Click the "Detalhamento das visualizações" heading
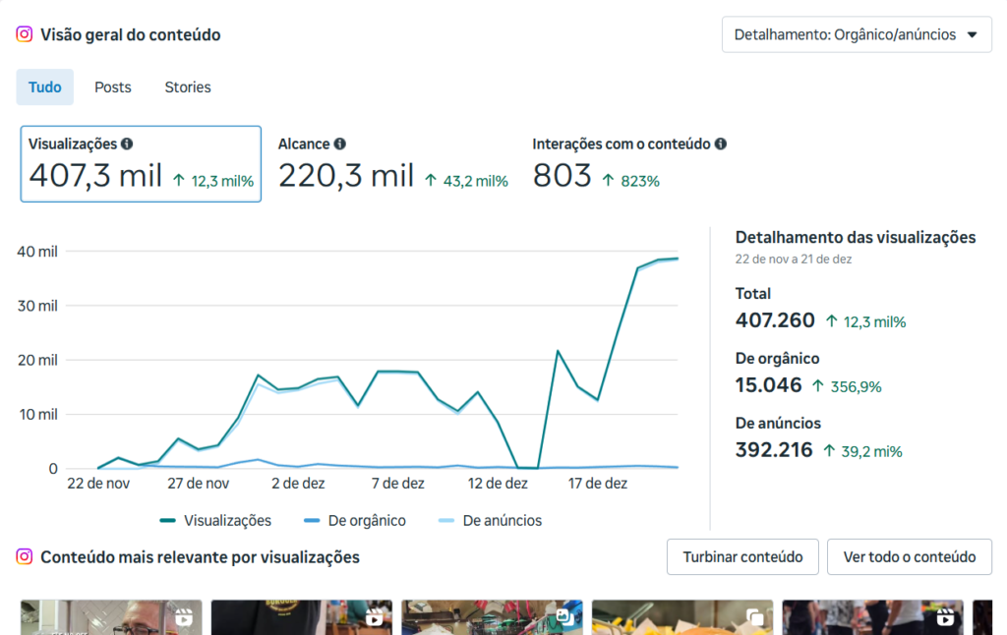The width and height of the screenshot is (1007, 635). (856, 238)
